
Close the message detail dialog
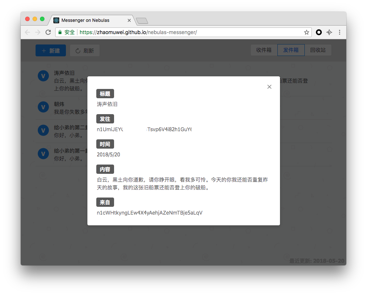click(x=269, y=87)
